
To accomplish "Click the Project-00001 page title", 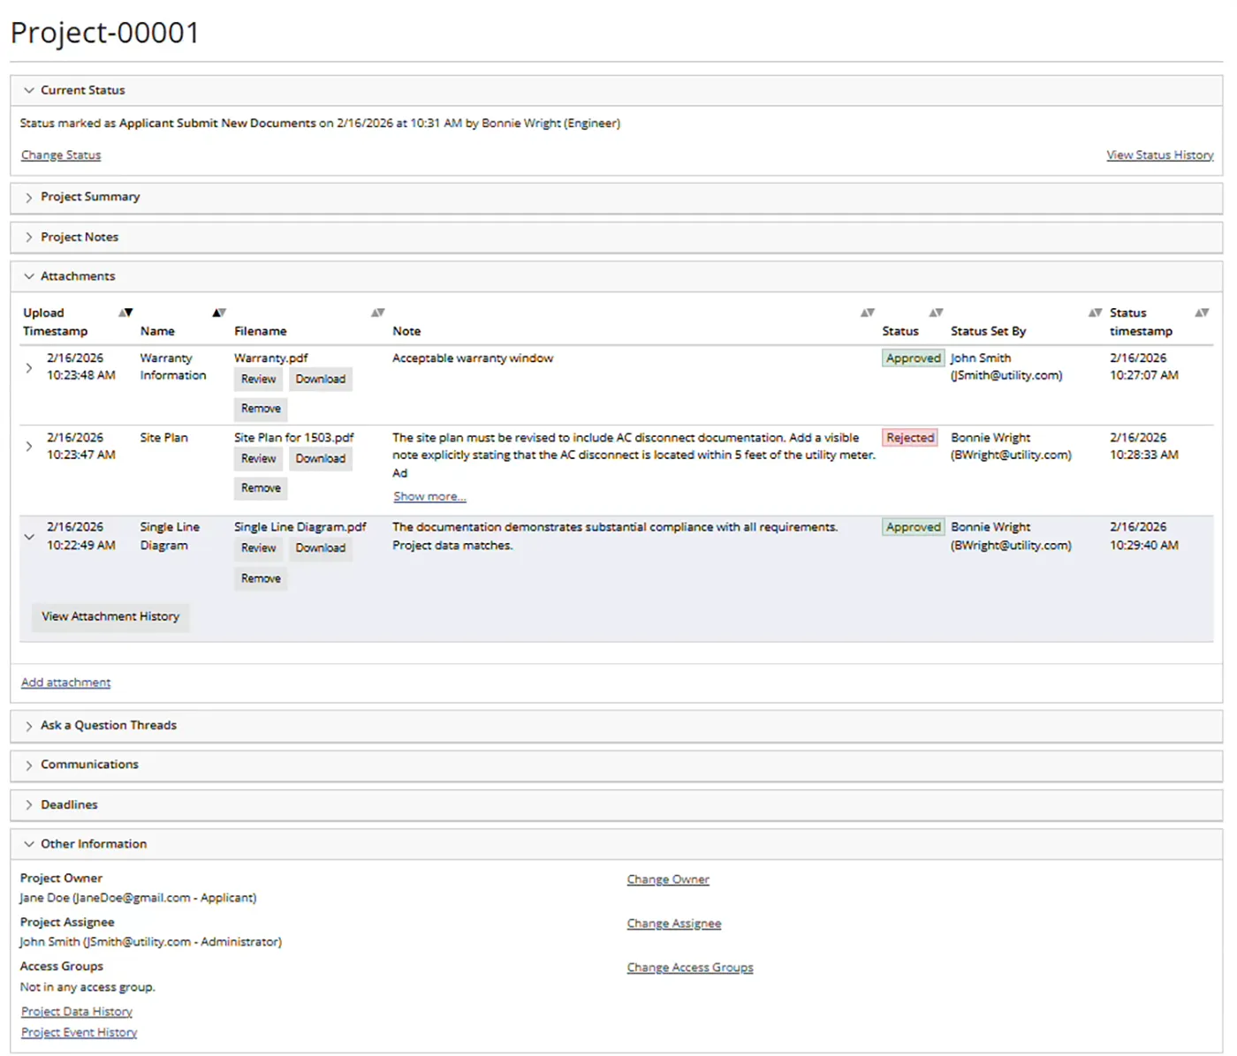I will click(105, 33).
